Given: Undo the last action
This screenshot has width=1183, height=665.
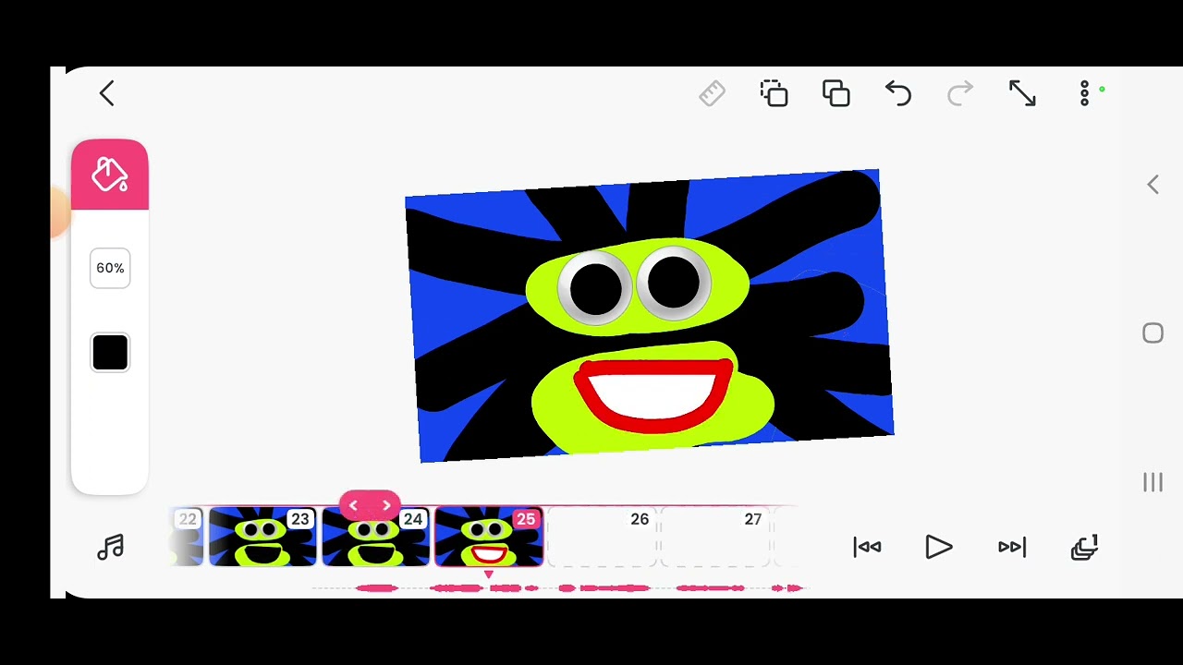Looking at the screenshot, I should 898,93.
